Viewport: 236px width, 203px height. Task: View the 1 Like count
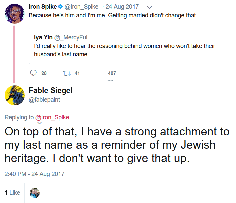click(12, 193)
